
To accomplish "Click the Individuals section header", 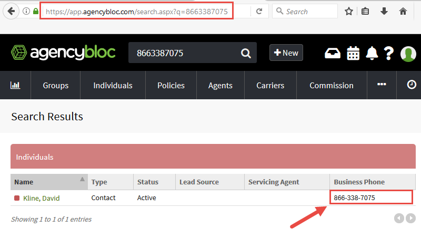I will [x=213, y=157].
